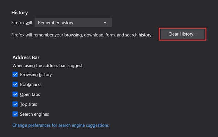The height and width of the screenshot is (137, 218).
Task: Click the History section heading
Action: pos(19,13)
